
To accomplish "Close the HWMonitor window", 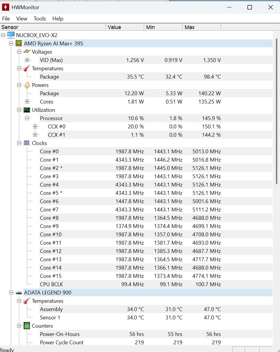I will pyautogui.click(x=271, y=7).
